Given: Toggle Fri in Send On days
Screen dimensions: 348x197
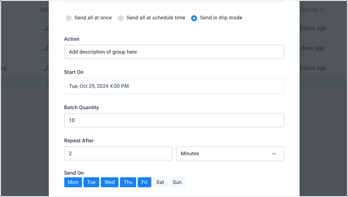Looking at the screenshot, I should [x=144, y=182].
